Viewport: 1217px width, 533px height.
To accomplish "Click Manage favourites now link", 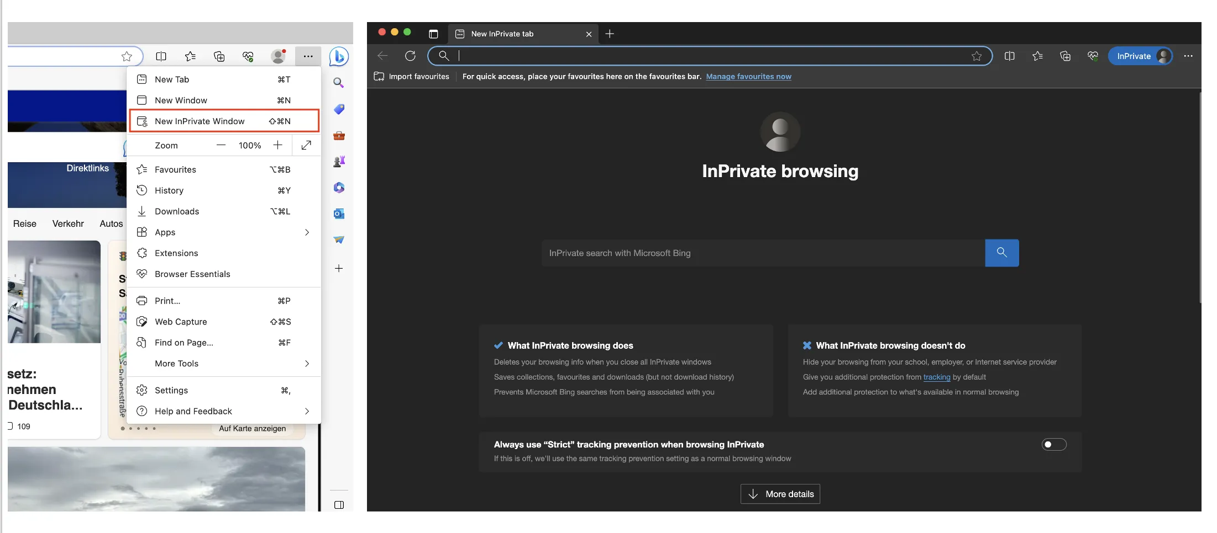I will 748,77.
